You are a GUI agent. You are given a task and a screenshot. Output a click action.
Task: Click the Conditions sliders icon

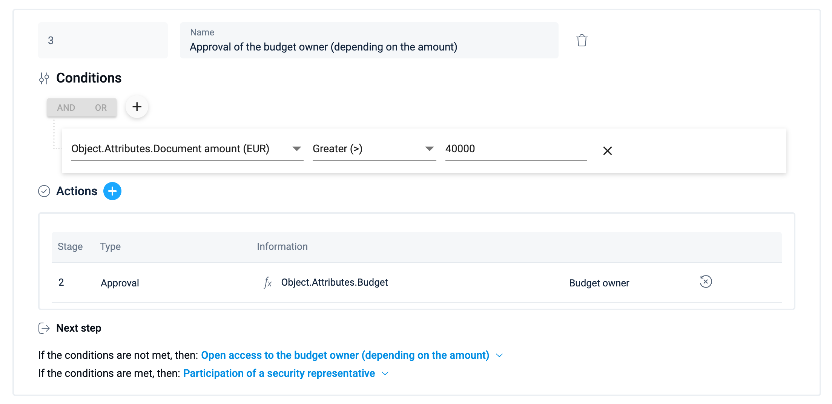[x=44, y=78]
